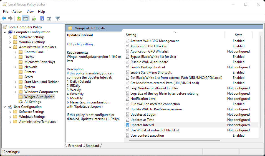This screenshot has width=265, height=156.
Task: Click the horizontal scrollbar of settings list
Action: coord(175,140)
